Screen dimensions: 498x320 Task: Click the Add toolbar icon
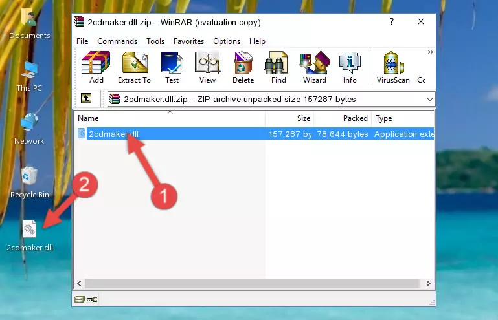click(x=96, y=67)
